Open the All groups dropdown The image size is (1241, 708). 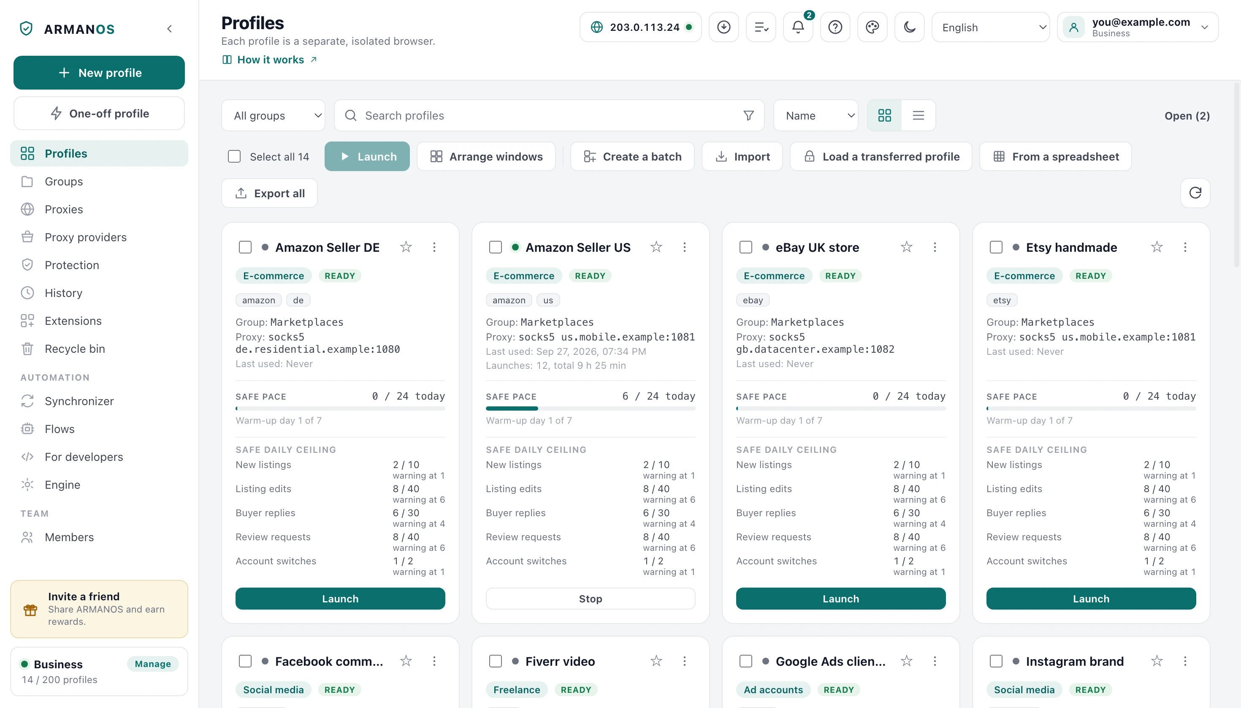pos(273,115)
